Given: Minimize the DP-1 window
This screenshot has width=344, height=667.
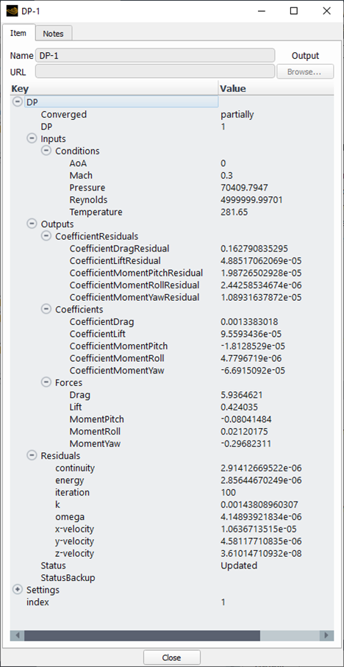Looking at the screenshot, I should tap(261, 11).
